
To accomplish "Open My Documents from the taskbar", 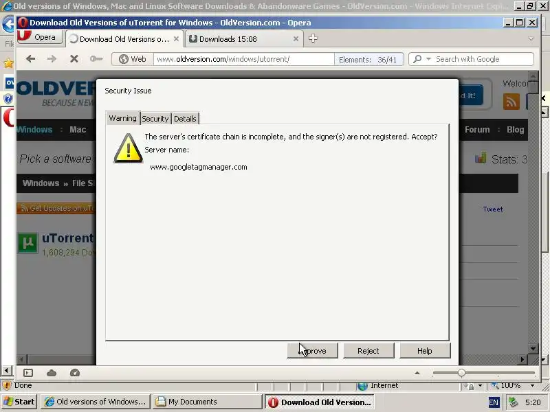I will 208,402.
